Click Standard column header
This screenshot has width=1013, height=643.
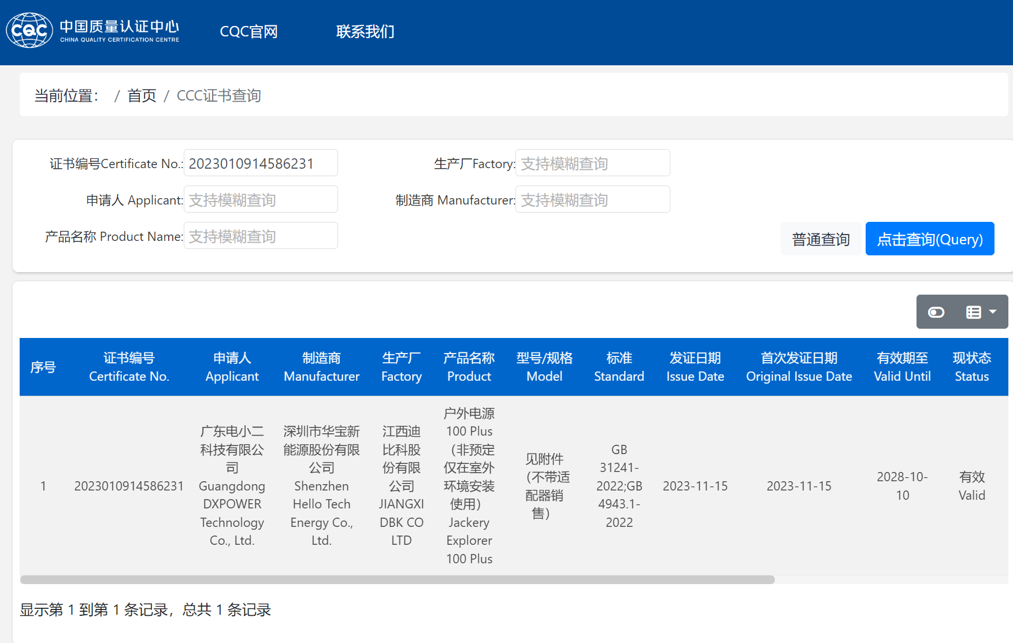619,367
